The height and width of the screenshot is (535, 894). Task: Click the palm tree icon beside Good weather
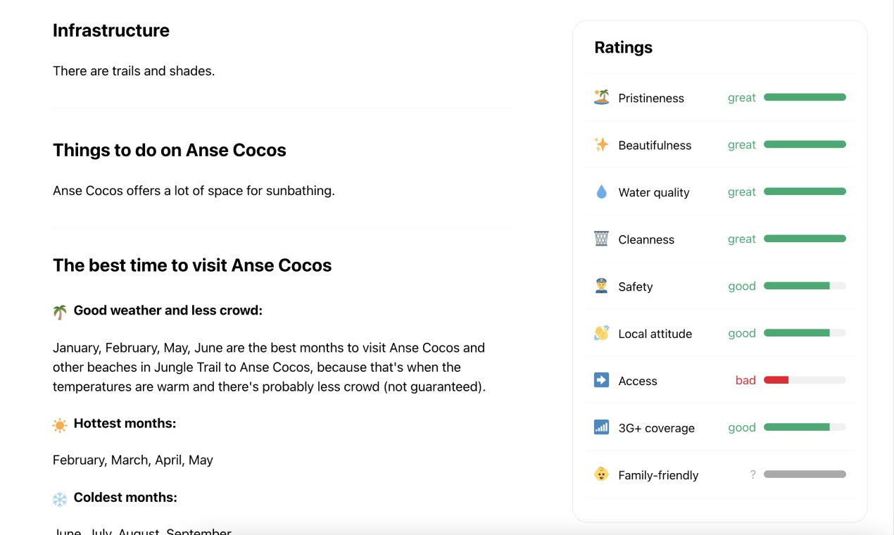pos(60,311)
